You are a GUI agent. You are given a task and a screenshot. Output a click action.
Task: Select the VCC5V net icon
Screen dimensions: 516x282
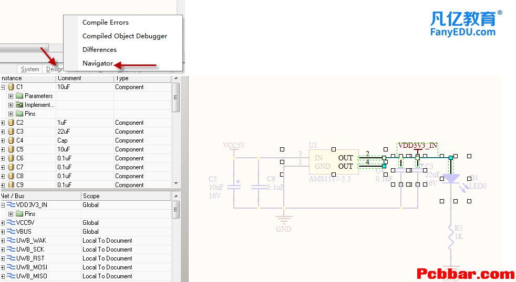pyautogui.click(x=11, y=223)
